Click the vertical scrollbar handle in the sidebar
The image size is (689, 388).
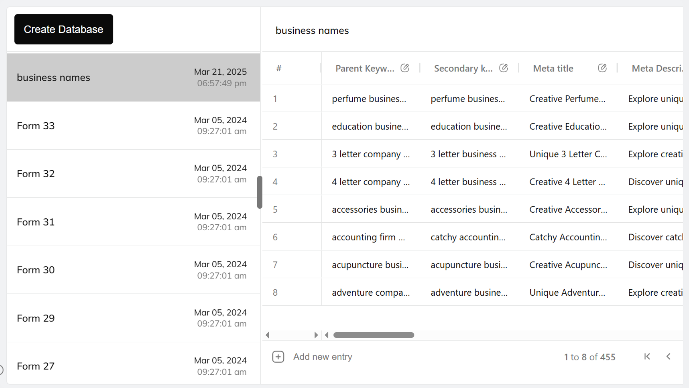coord(259,192)
